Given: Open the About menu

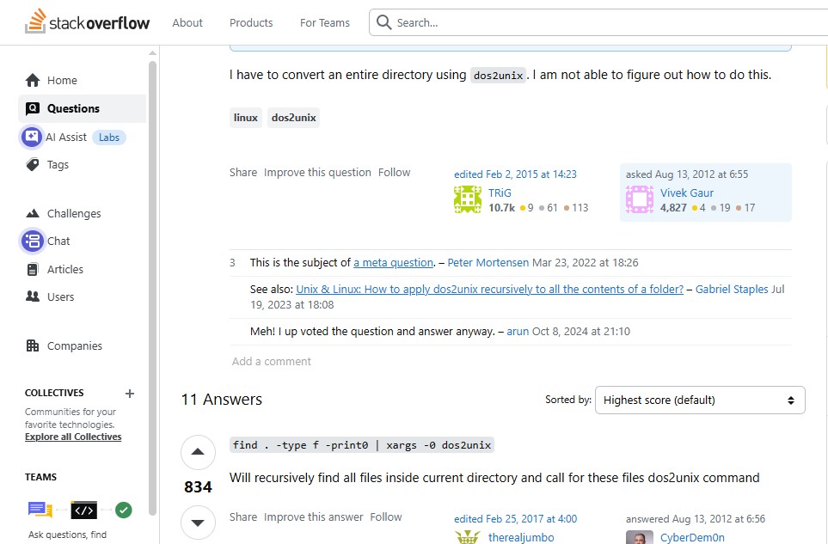Looking at the screenshot, I should 187,22.
